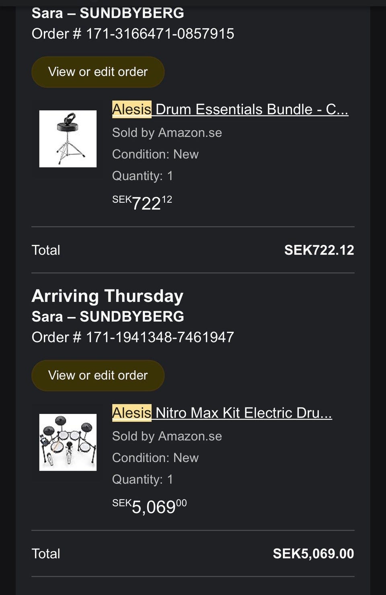Tap the Total label beside SEK722.12
The height and width of the screenshot is (595, 386).
46,250
